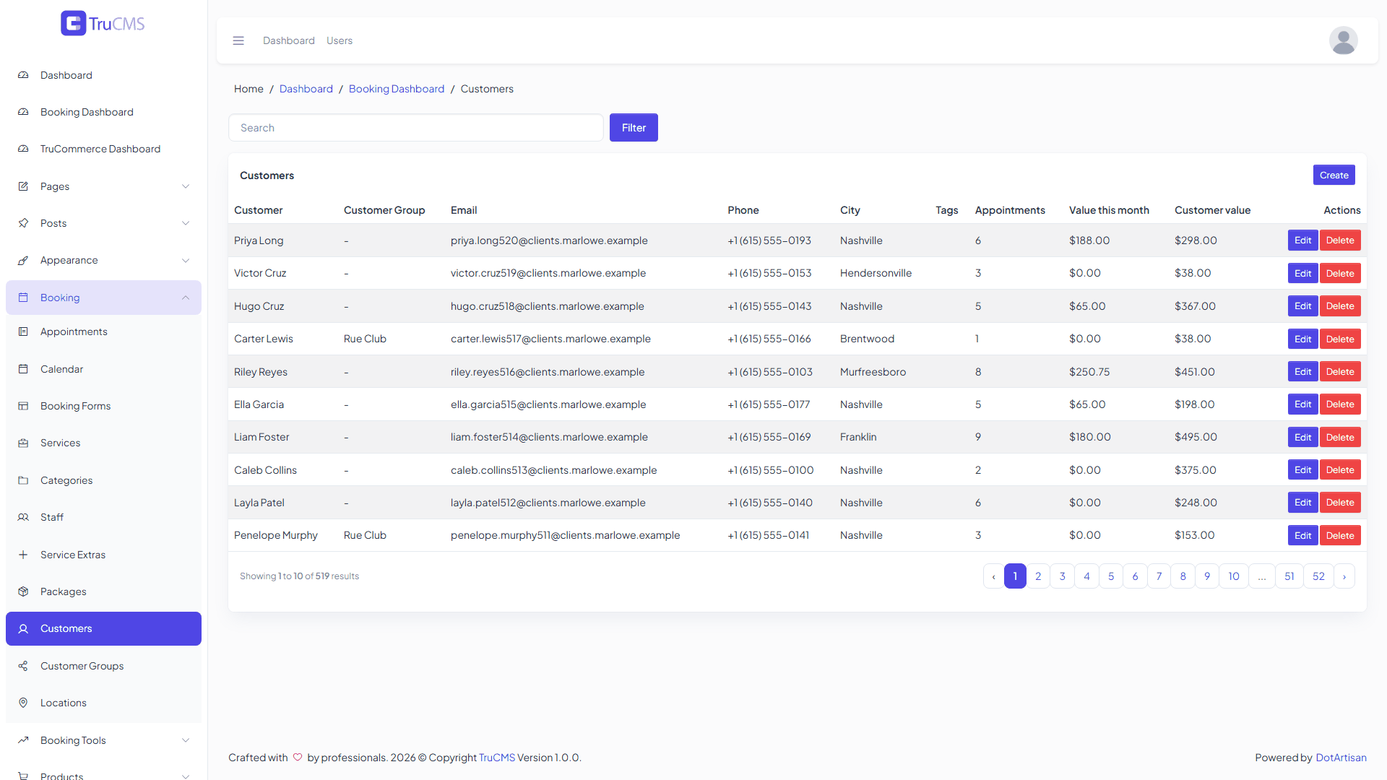
Task: Click the Booking Dashboard sidebar icon
Action: 23,112
